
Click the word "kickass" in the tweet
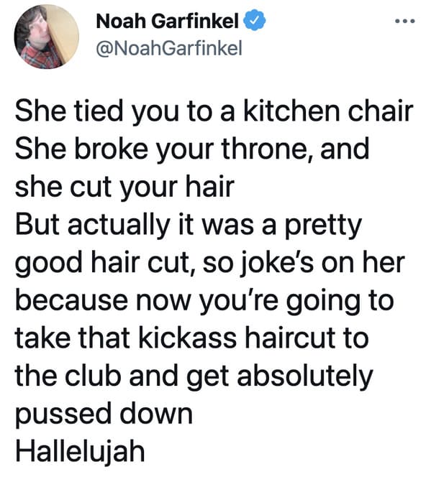pos(188,338)
